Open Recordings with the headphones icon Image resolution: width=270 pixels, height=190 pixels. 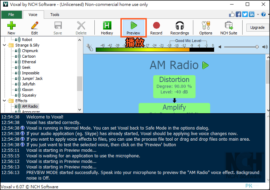coord(180,25)
